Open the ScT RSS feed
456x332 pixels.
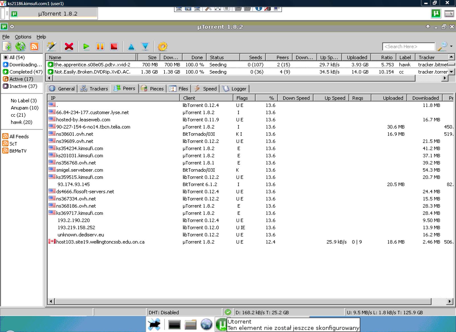point(10,143)
